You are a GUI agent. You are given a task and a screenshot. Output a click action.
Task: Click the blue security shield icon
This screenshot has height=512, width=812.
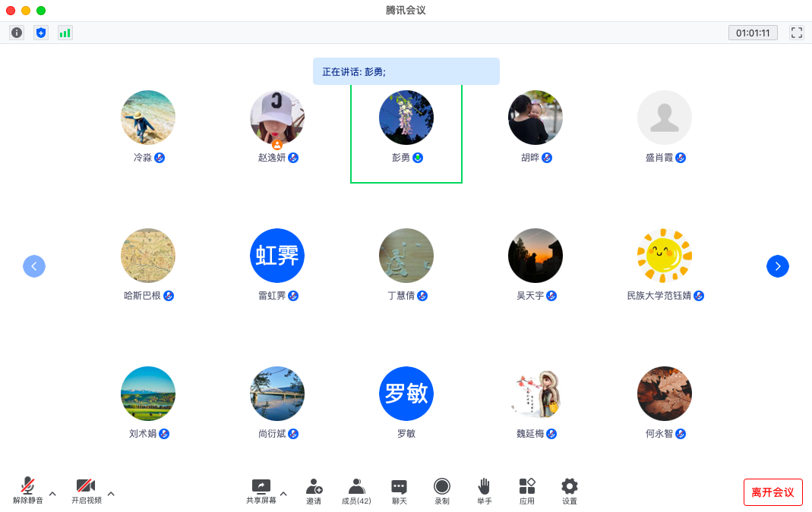pos(41,33)
